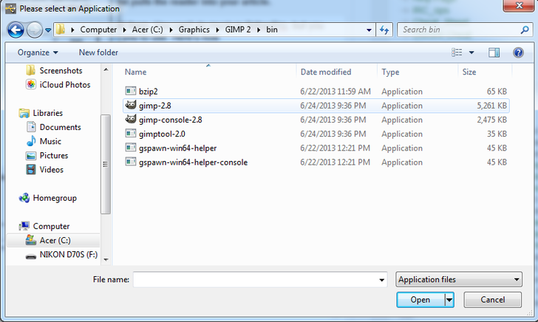Screen dimensions: 538x322
Task: Go back with the Back arrow button
Action: pos(16,30)
